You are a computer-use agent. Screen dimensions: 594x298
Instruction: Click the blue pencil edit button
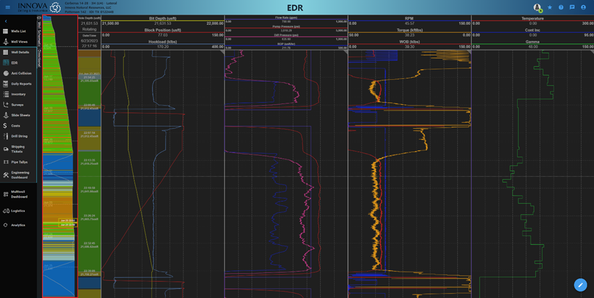580,285
